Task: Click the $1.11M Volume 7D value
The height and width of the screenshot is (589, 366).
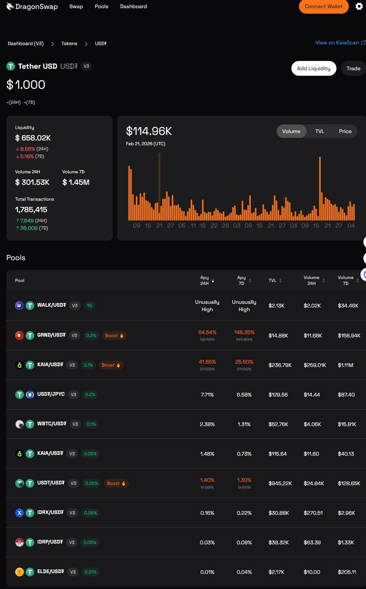Action: point(345,365)
